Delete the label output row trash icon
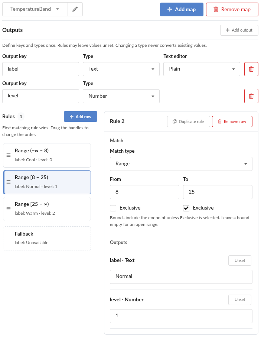 pyautogui.click(x=251, y=69)
